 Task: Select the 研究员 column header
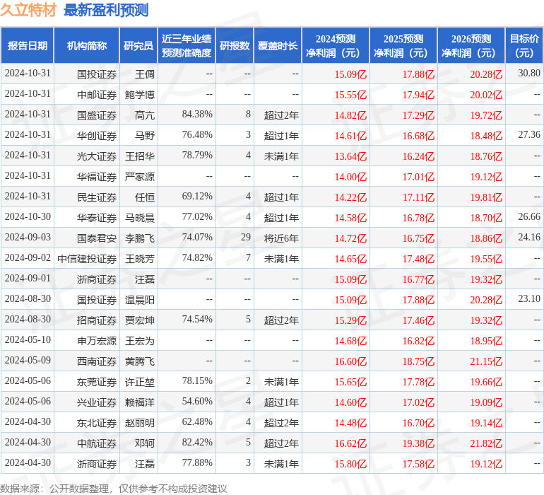[x=138, y=46]
